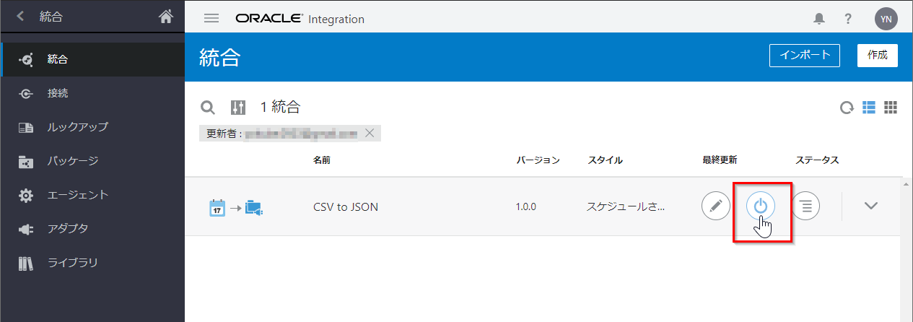This screenshot has height=322, width=913.
Task: Switch to list view
Action: [x=869, y=107]
